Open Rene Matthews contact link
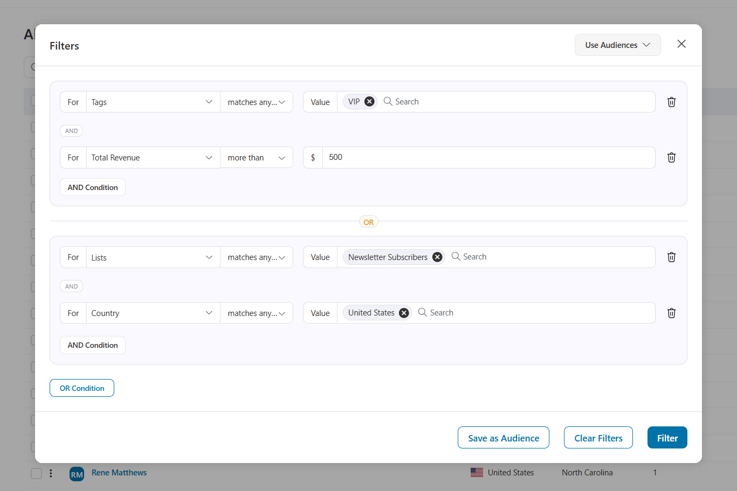This screenshot has width=737, height=491. [x=119, y=473]
